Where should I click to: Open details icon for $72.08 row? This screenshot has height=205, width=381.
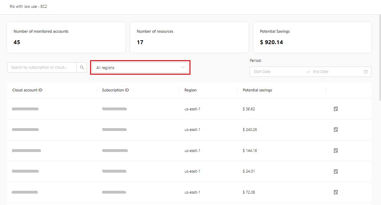pos(335,192)
